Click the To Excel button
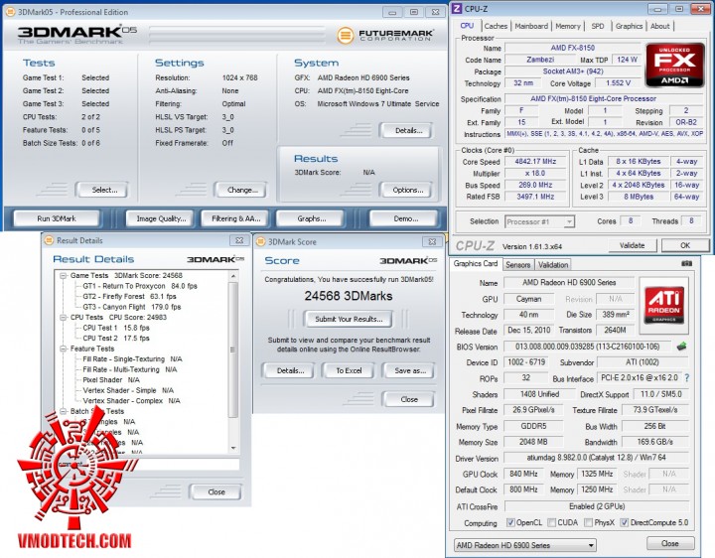Image resolution: width=715 pixels, height=558 pixels. (x=349, y=370)
